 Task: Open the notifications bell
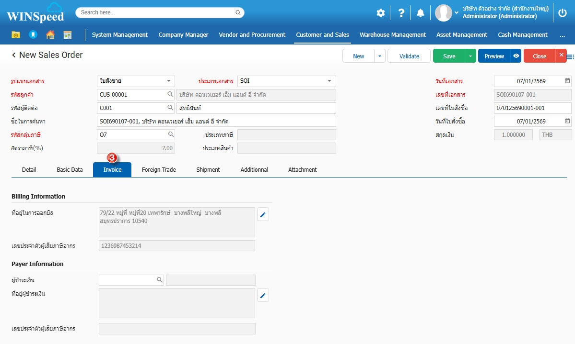(421, 13)
